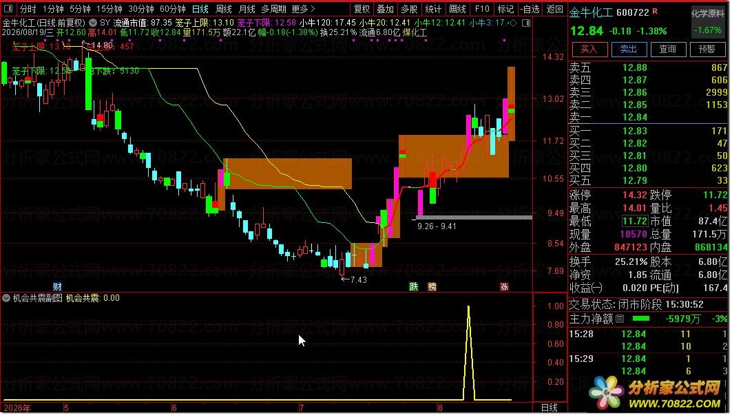The height and width of the screenshot is (415, 732).
Task: Click 卖五 price 12.88 row
Action: click(649, 67)
